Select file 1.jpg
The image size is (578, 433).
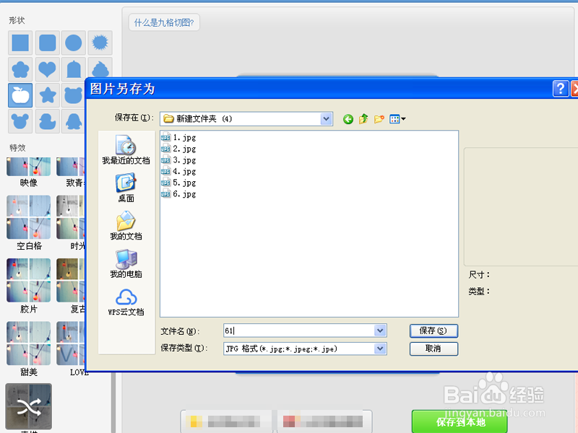pos(178,137)
